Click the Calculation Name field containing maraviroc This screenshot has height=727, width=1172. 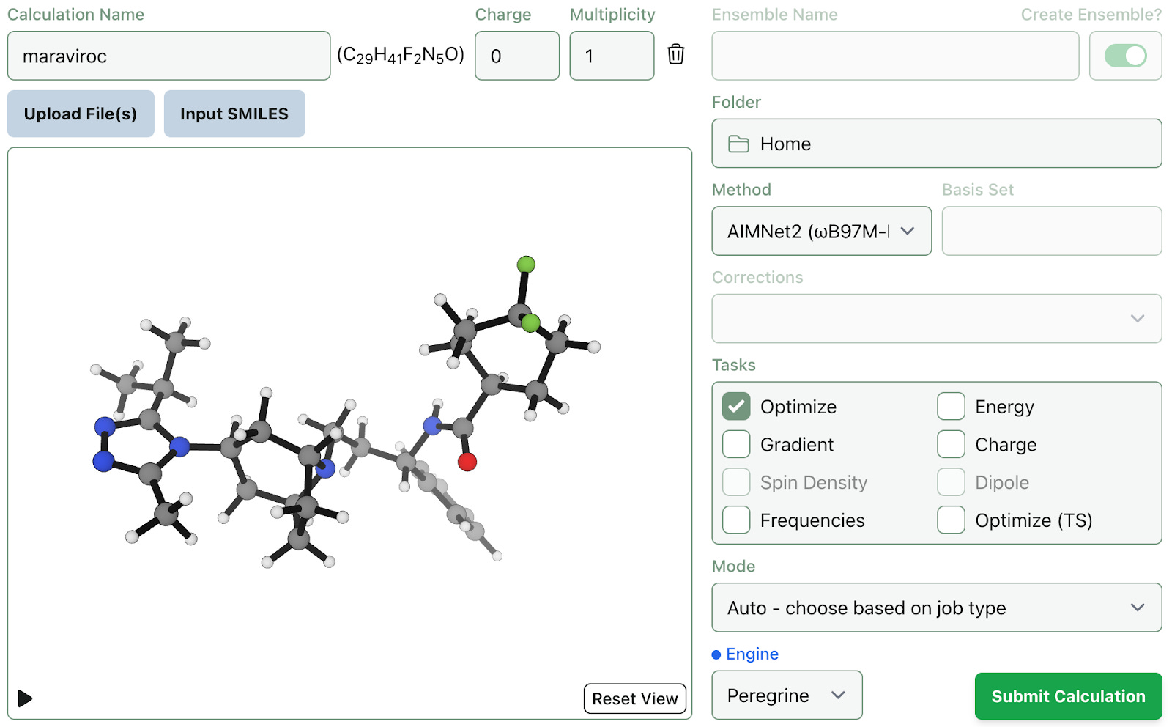(x=168, y=56)
